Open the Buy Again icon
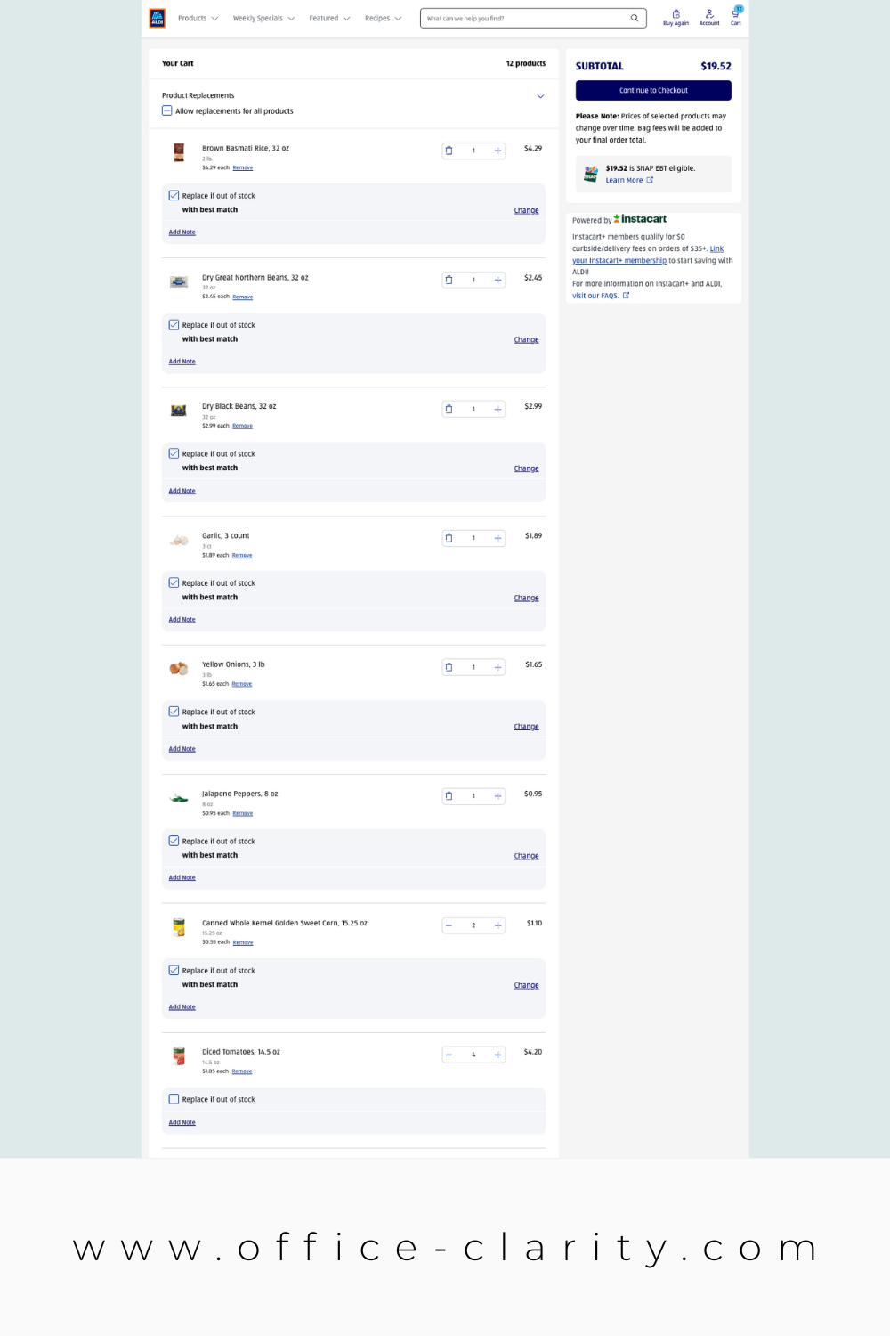Screen dimensions: 890x1336 676,15
